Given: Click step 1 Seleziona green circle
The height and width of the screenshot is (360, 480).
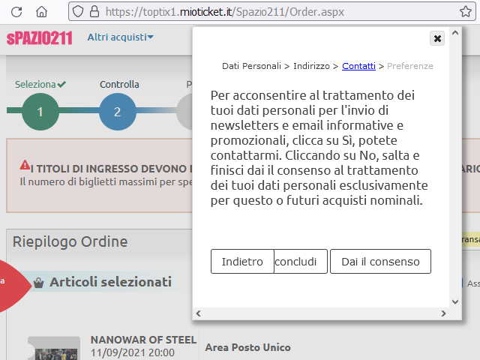Looking at the screenshot, I should click(40, 112).
